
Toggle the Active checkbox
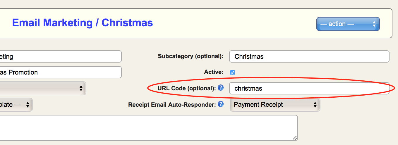coord(232,72)
